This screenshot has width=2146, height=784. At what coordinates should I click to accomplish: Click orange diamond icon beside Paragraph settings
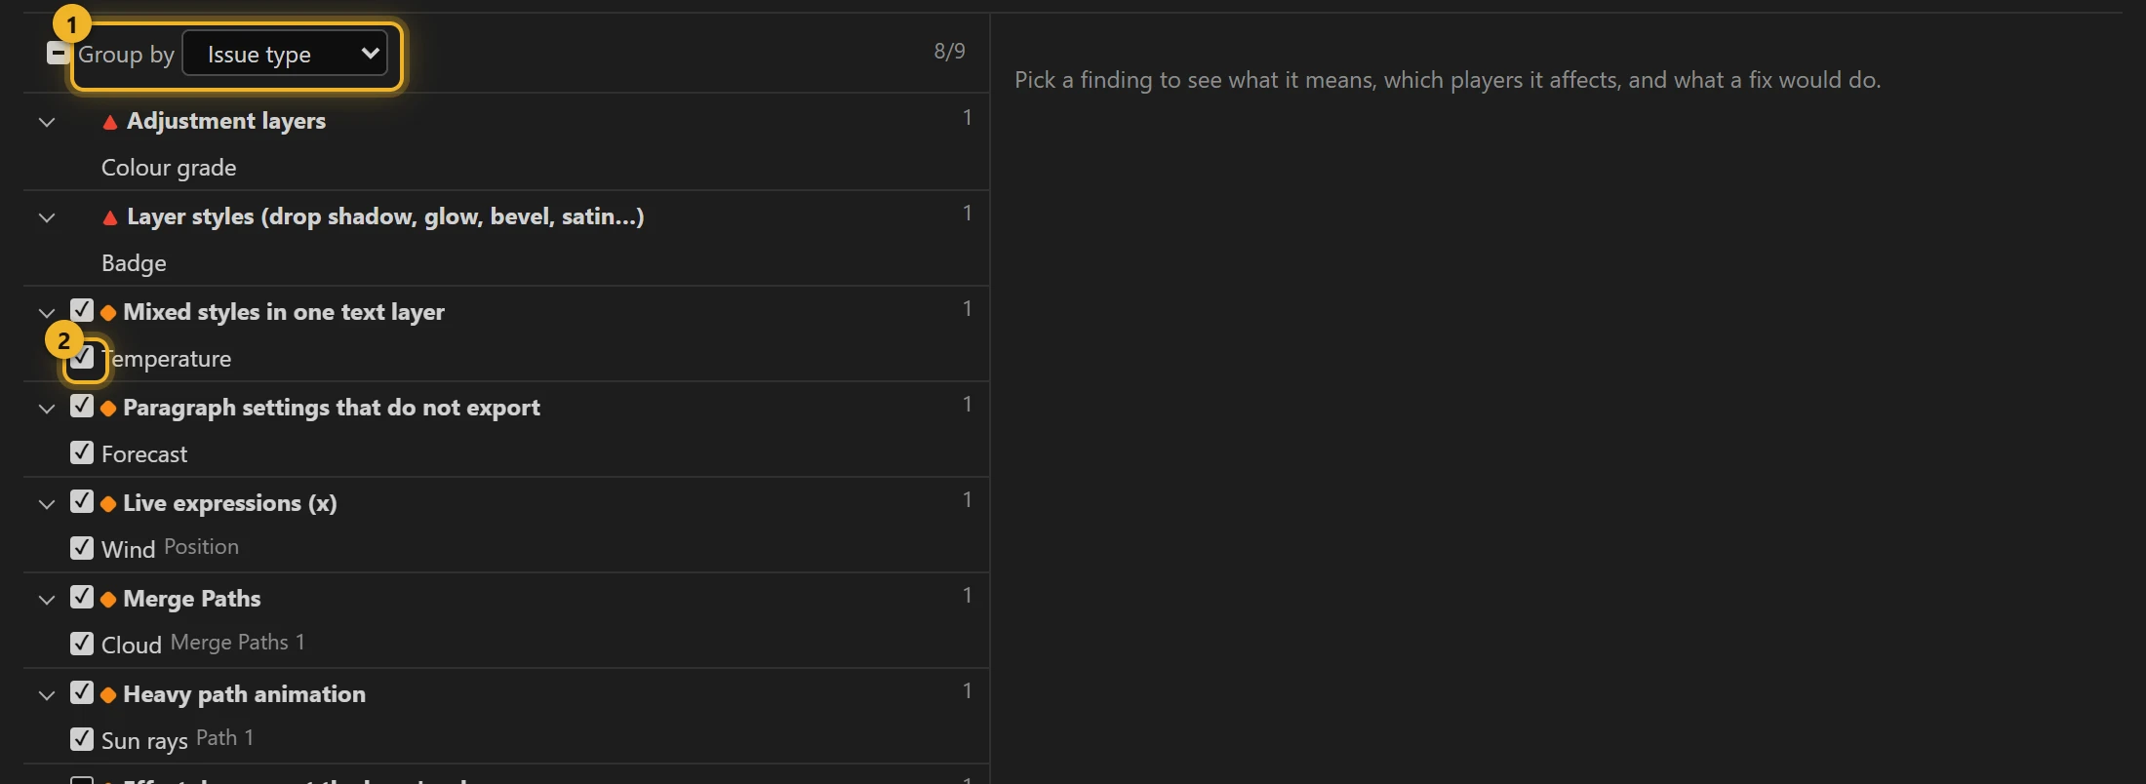[108, 408]
